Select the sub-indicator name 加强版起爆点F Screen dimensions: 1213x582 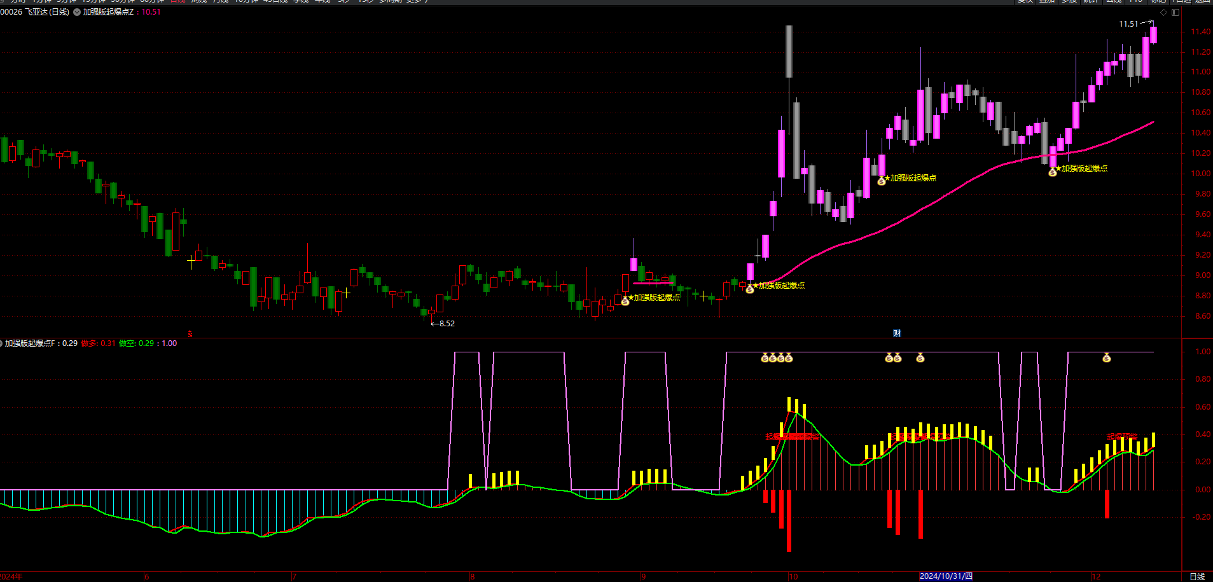pos(30,343)
